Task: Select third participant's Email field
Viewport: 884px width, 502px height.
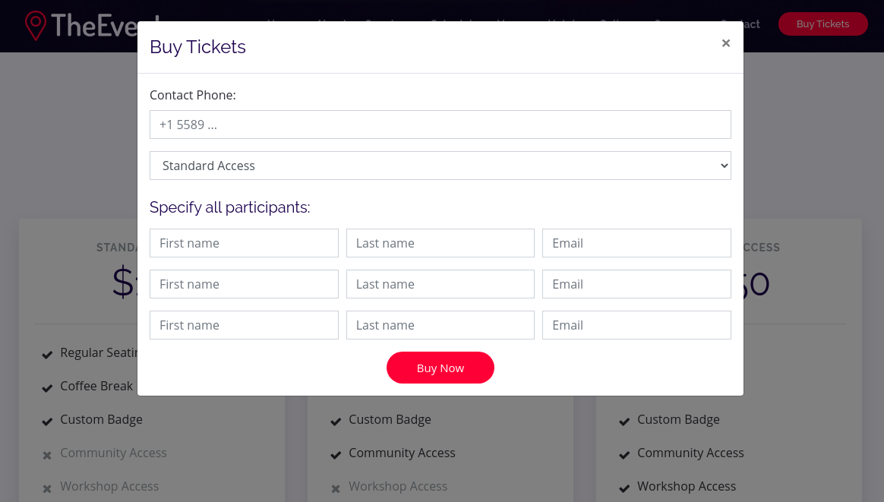Action: (636, 325)
